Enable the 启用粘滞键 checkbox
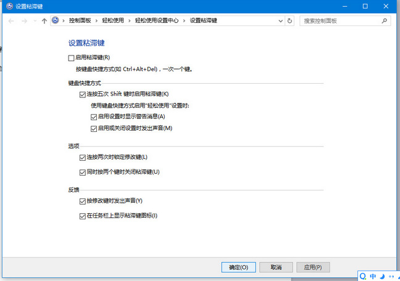Image resolution: width=400 pixels, height=281 pixels. click(x=71, y=57)
